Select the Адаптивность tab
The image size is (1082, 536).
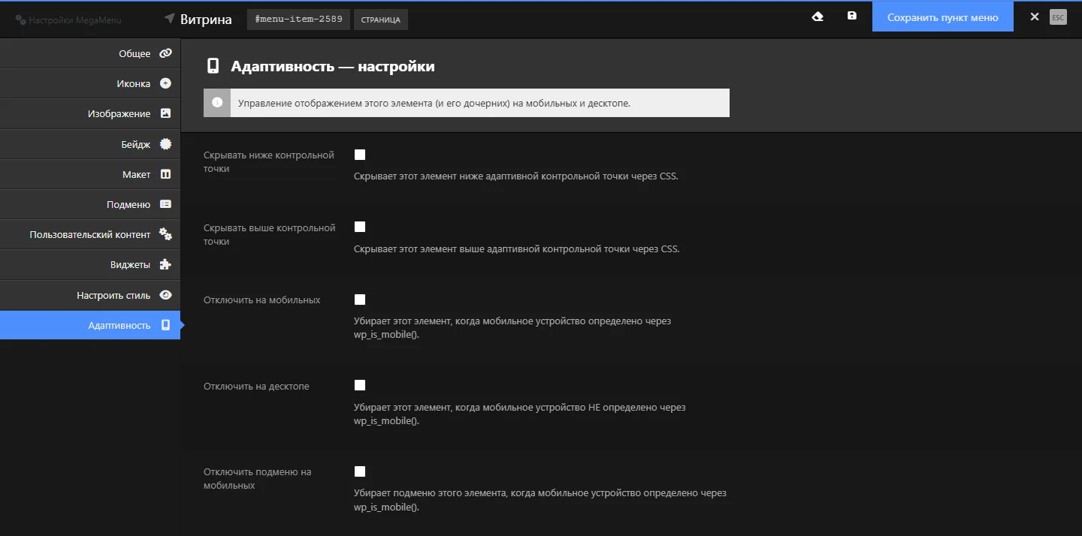click(x=90, y=325)
